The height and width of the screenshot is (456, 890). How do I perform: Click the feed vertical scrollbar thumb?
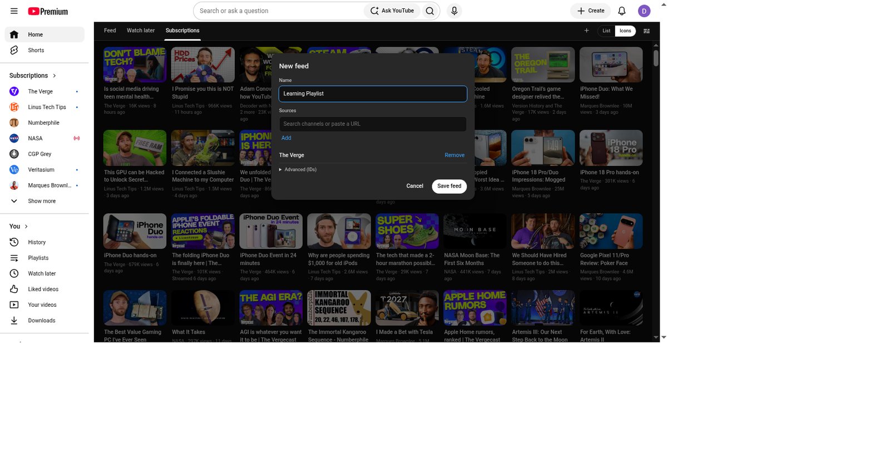tap(656, 58)
